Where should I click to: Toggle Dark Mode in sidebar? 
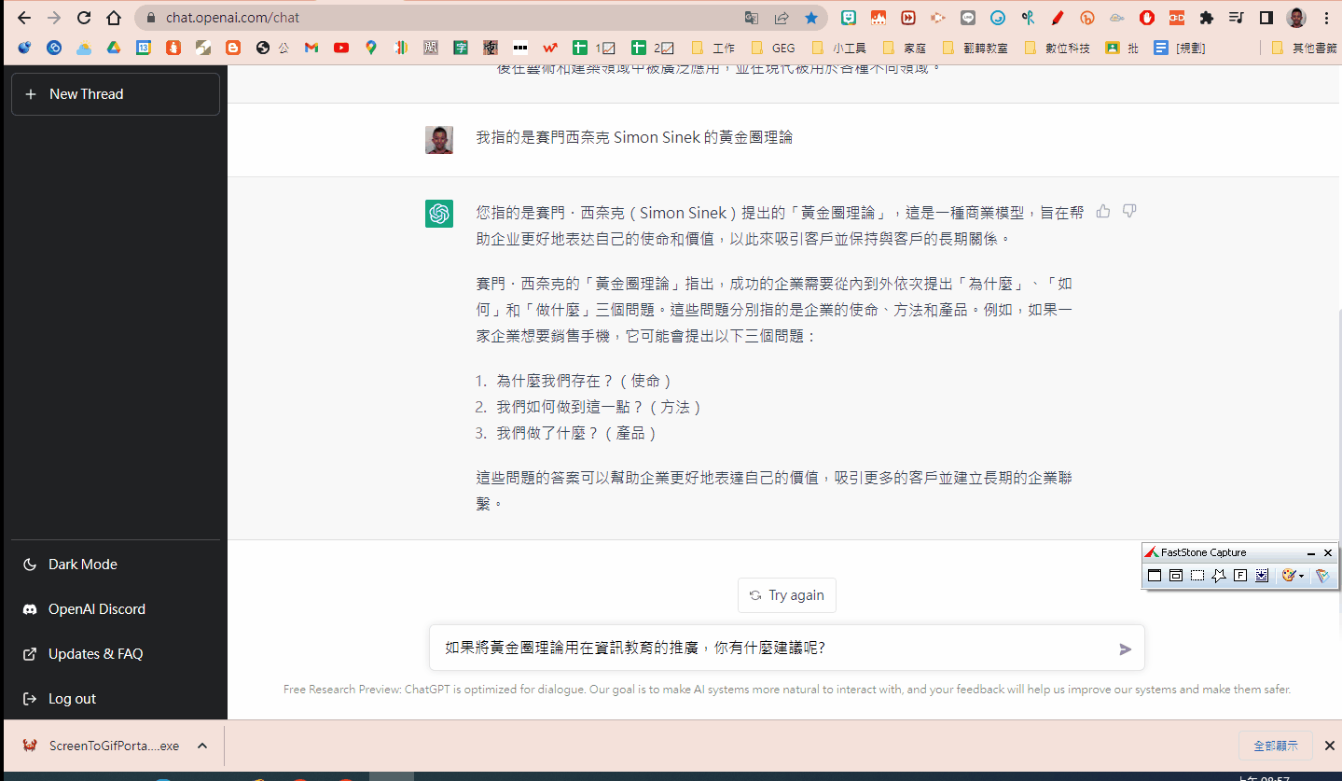click(115, 565)
